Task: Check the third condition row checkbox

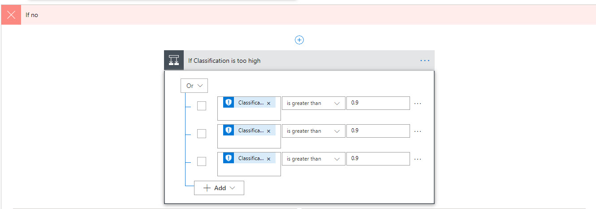Action: [202, 161]
